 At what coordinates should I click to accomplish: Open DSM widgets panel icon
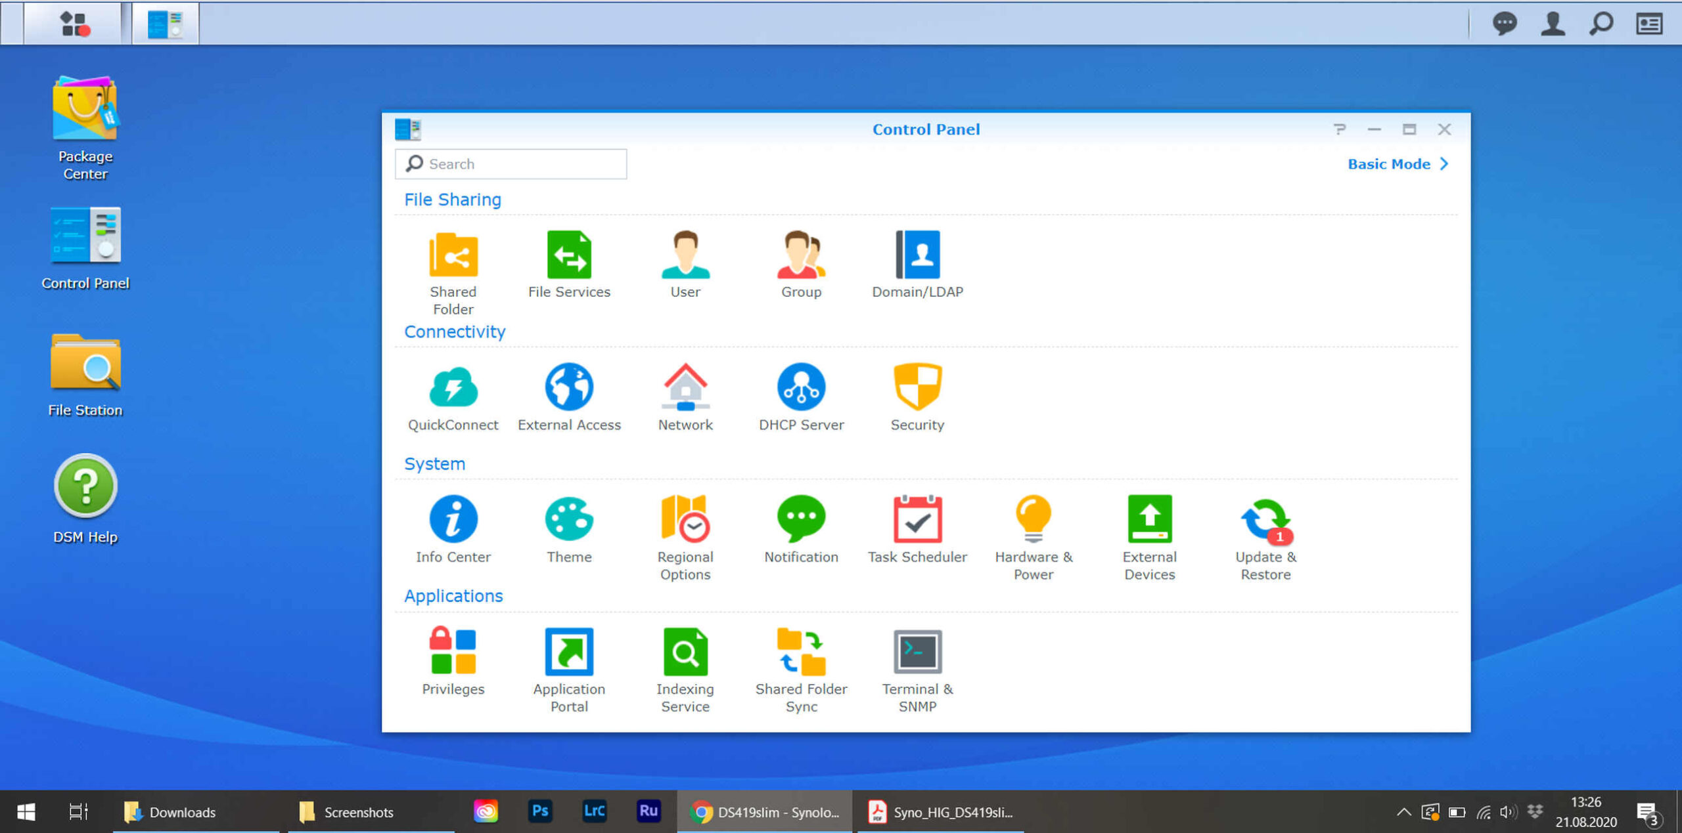coord(1649,24)
